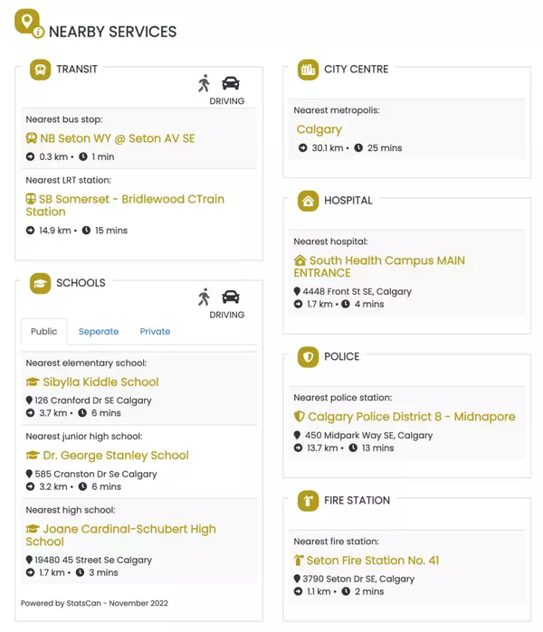Click the Hospital section icon badge
Image resolution: width=543 pixels, height=632 pixels.
click(x=309, y=201)
